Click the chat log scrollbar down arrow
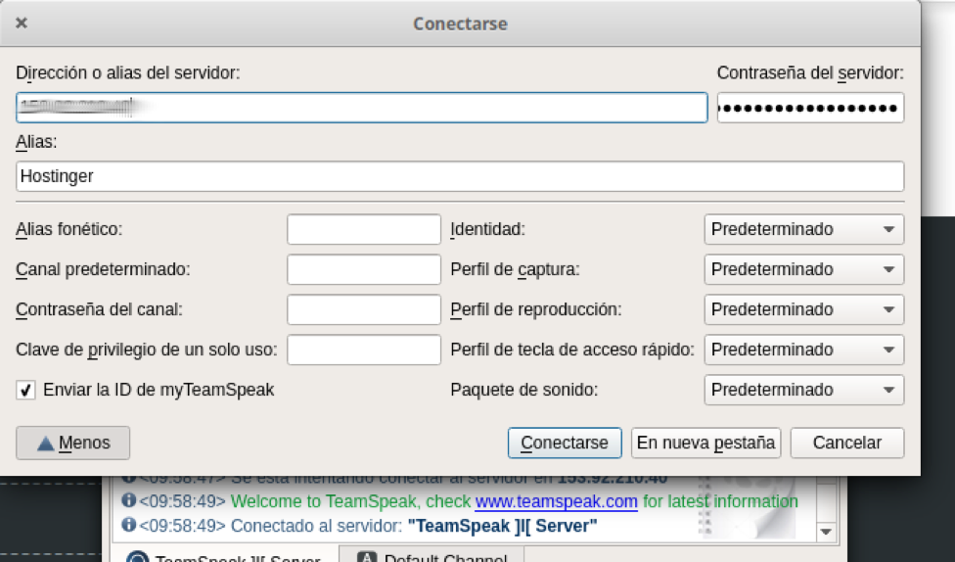955x562 pixels. point(827,532)
